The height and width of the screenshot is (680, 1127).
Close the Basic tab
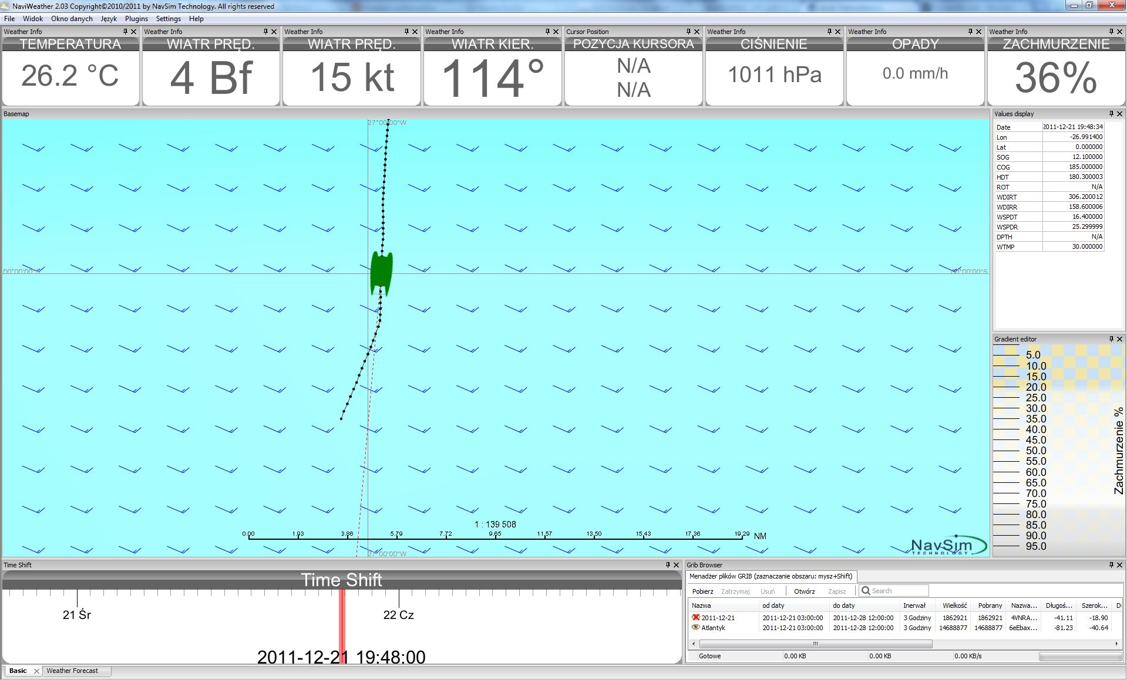click(36, 671)
